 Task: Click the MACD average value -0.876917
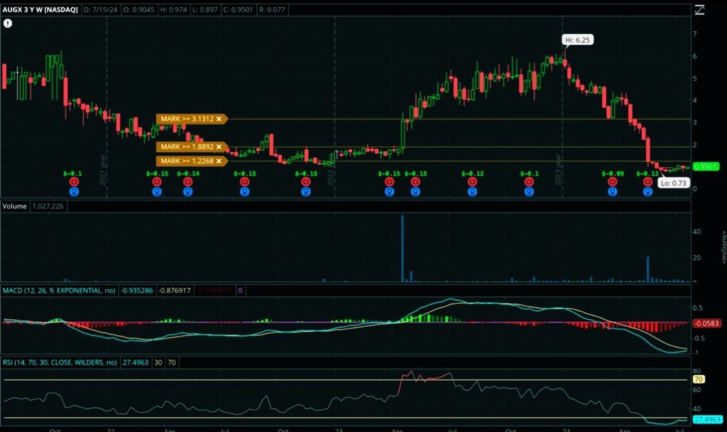[x=175, y=291]
